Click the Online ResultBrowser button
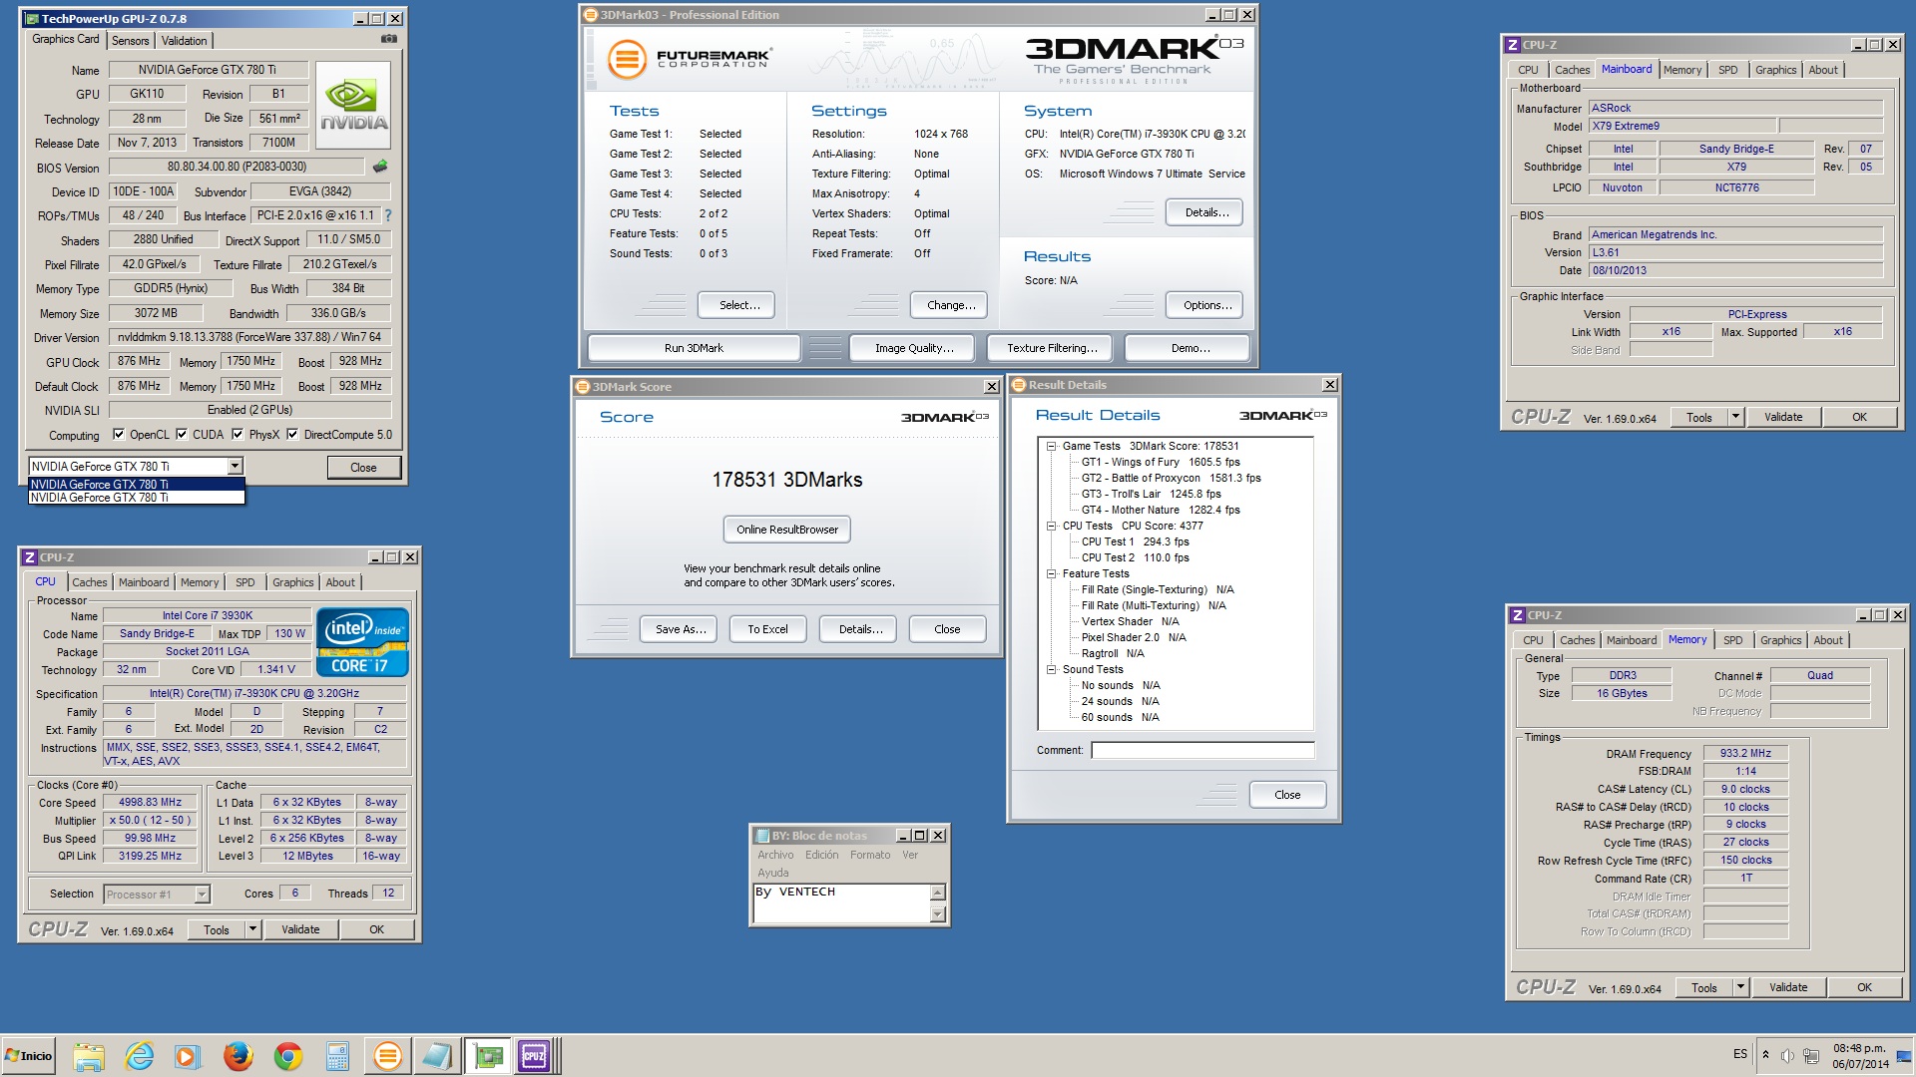1916x1077 pixels. 787,530
